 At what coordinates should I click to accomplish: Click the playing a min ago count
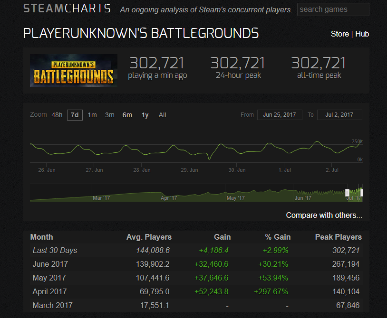[157, 63]
